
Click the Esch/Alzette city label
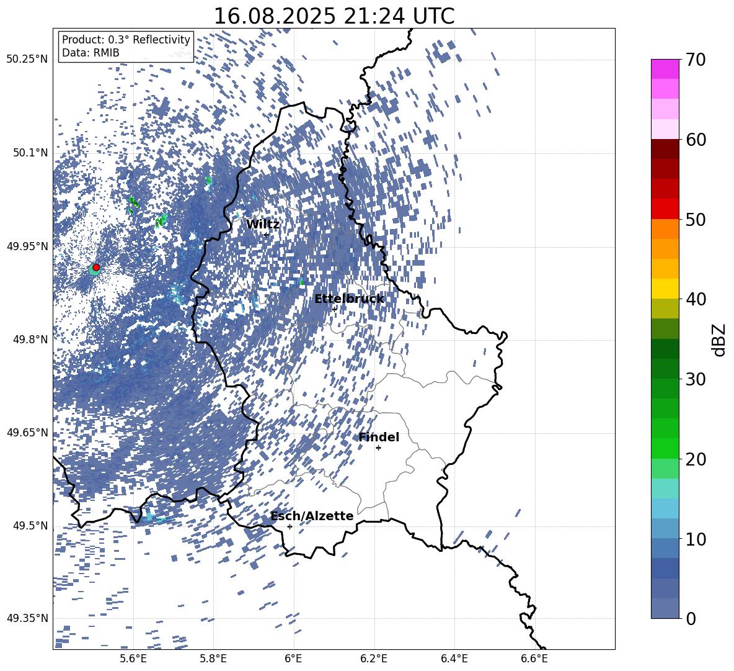click(312, 516)
